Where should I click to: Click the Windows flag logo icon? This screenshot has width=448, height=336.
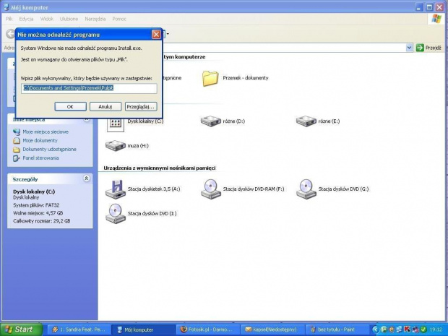(436, 19)
